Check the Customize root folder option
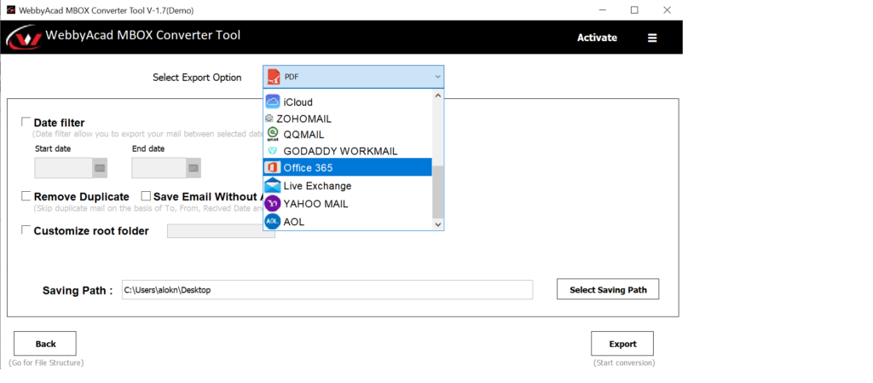873x383 pixels. point(26,230)
